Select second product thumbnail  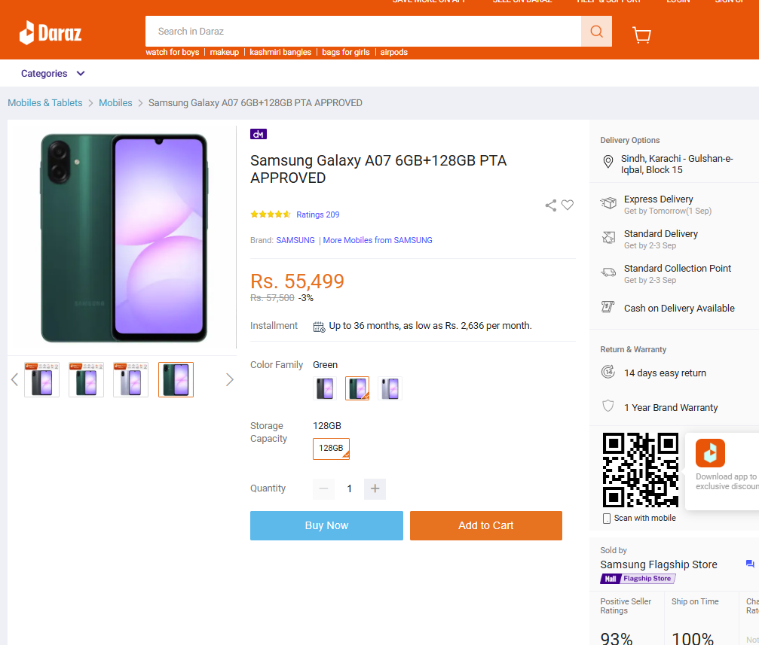[86, 379]
